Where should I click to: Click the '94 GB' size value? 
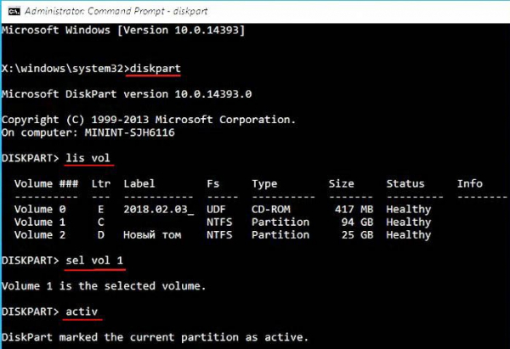[x=357, y=222]
